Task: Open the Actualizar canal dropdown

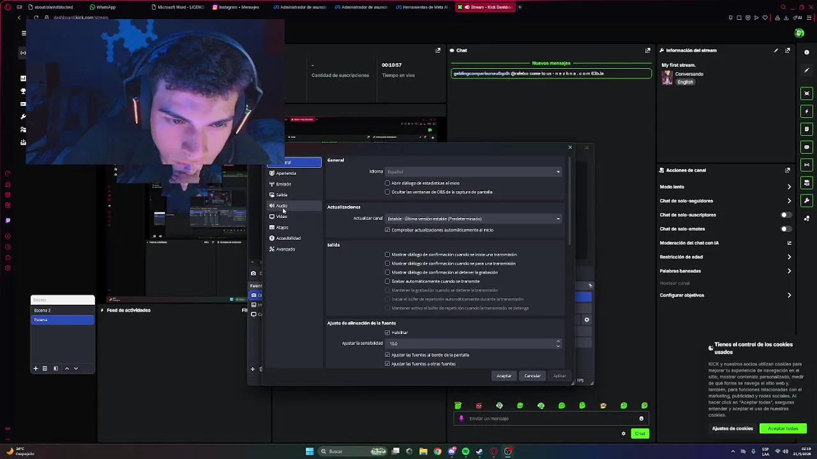Action: (x=473, y=219)
